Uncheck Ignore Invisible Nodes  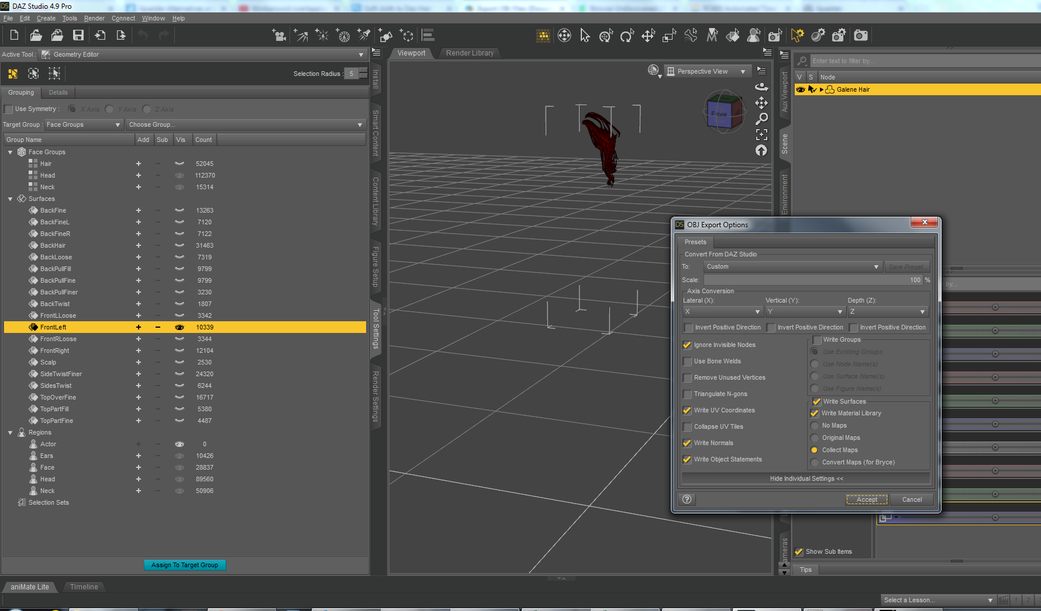(688, 345)
